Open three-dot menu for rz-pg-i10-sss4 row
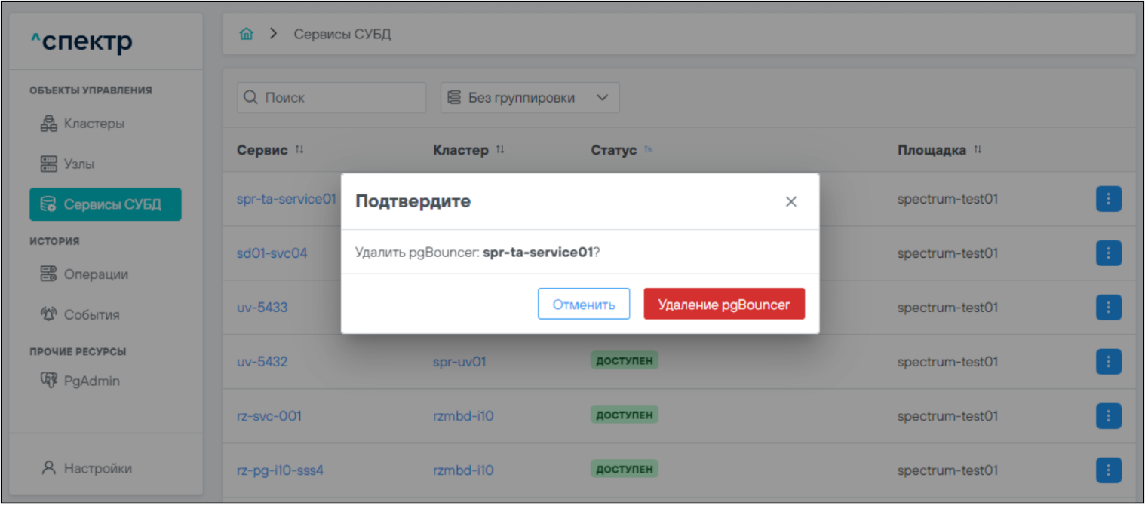The width and height of the screenshot is (1145, 505). pyautogui.click(x=1108, y=470)
